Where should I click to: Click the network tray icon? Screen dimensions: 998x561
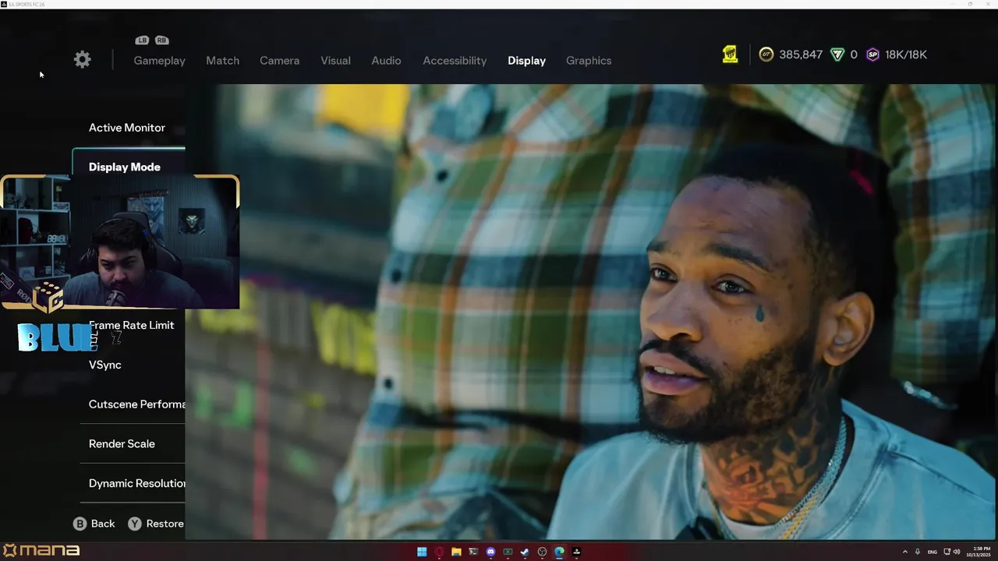(x=947, y=552)
